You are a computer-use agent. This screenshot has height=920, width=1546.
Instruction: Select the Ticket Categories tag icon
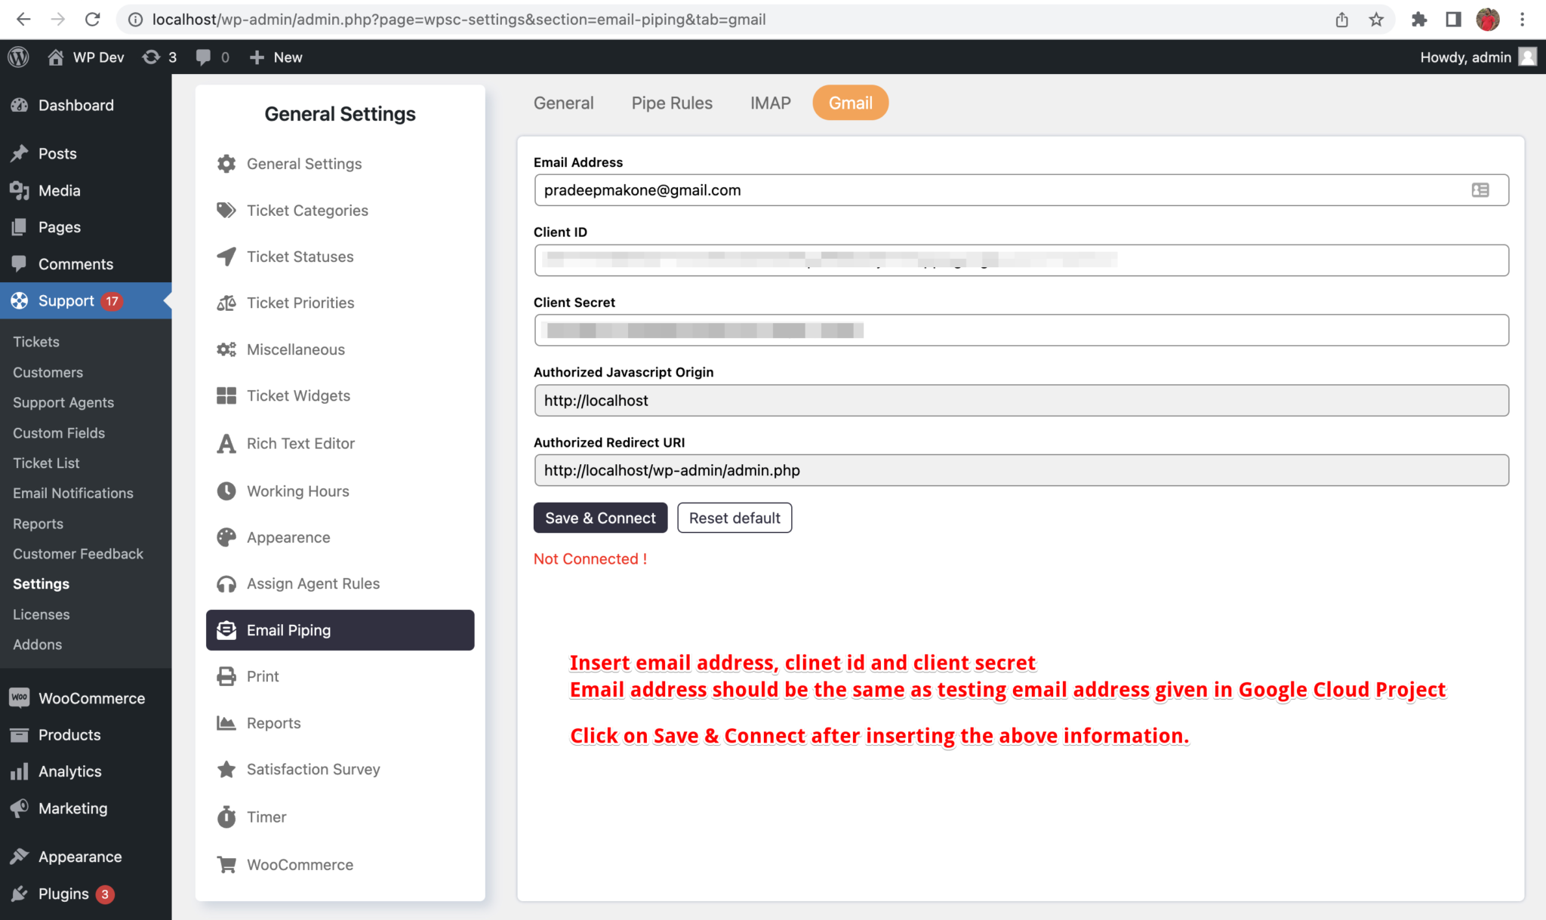click(226, 211)
